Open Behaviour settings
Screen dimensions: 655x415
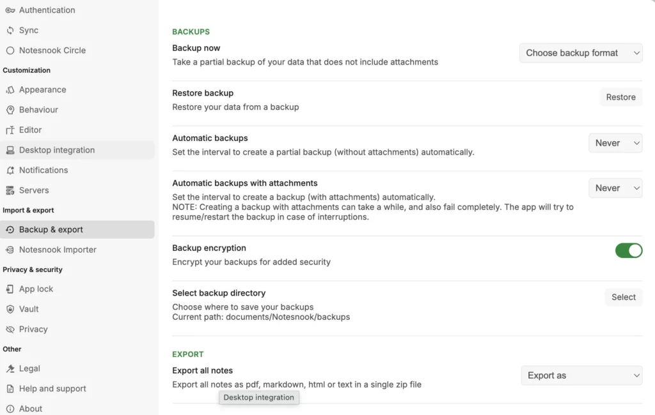coord(77,110)
